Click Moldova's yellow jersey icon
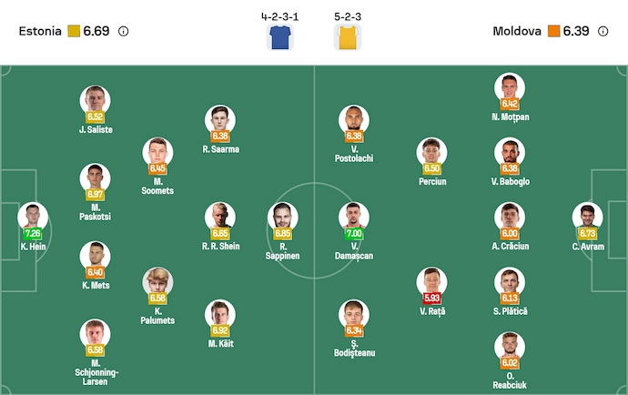Image resolution: width=628 pixels, height=395 pixels. (x=347, y=37)
